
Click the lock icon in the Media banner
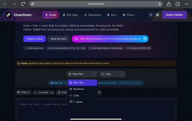[19, 63]
